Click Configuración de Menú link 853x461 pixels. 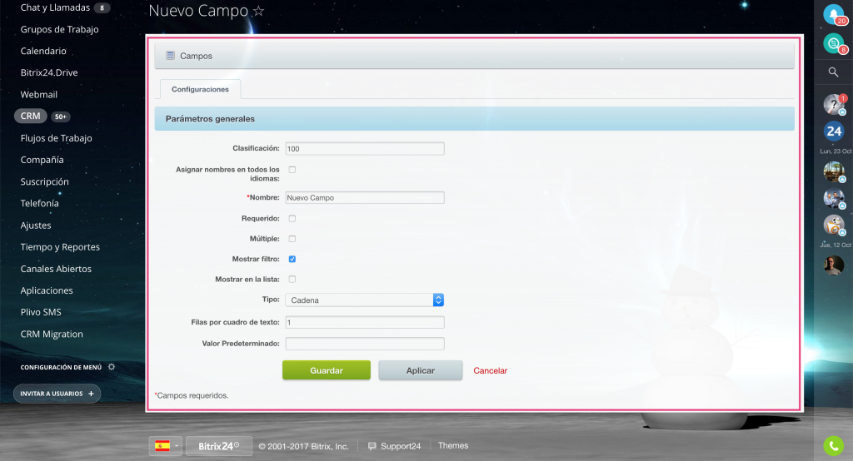[x=61, y=367]
